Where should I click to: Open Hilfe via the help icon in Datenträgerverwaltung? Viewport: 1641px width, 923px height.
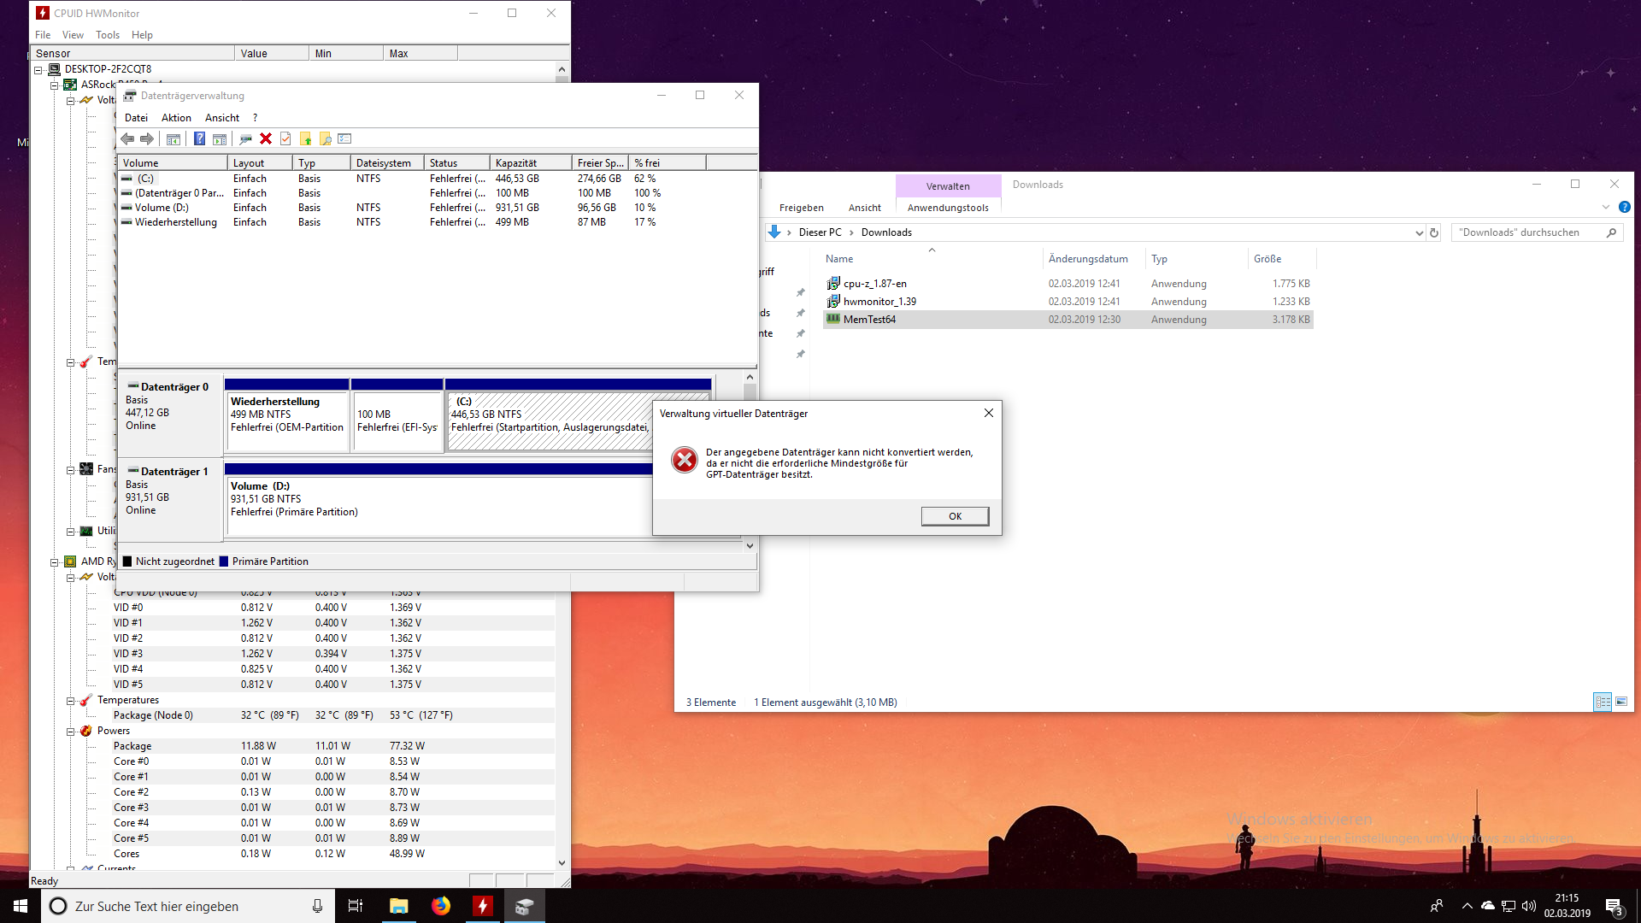coord(199,138)
